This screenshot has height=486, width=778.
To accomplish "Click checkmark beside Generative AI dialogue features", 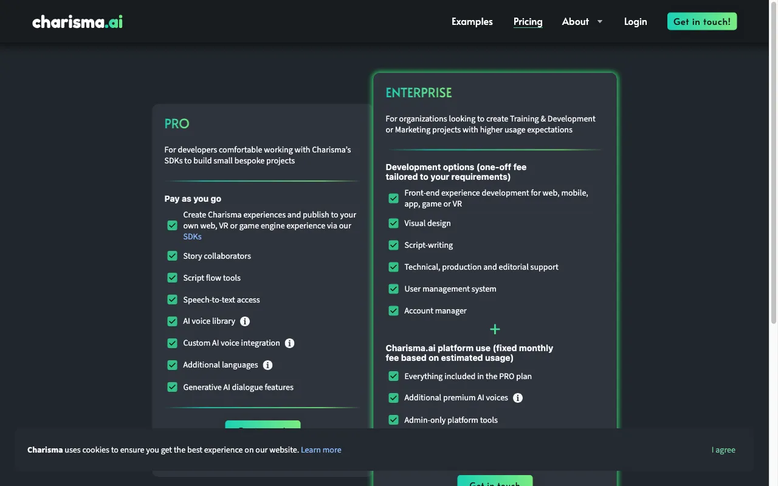I will 172,387.
